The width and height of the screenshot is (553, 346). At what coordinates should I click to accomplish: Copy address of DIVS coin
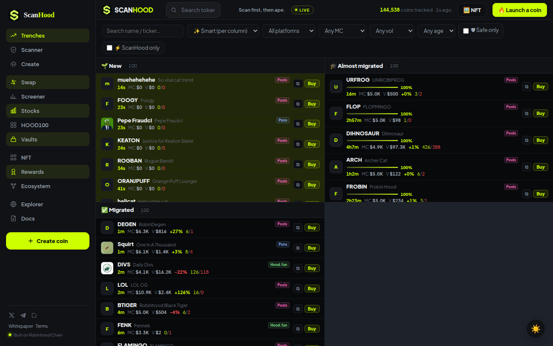point(298,268)
